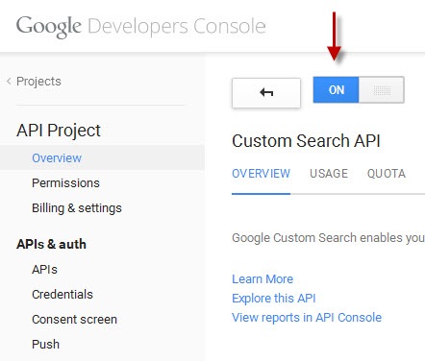Open APIs under APIs & auth

(44, 270)
